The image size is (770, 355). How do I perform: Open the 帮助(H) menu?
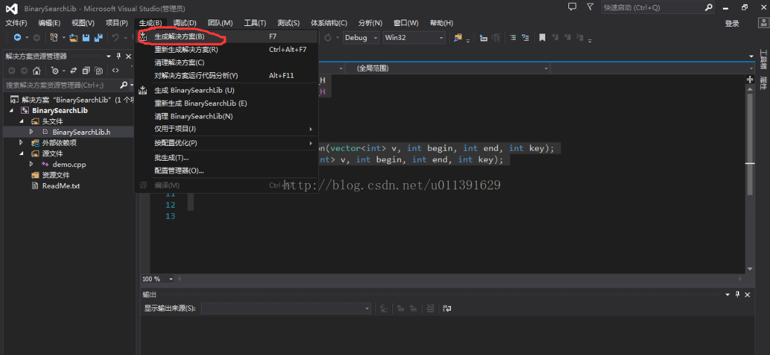tap(441, 23)
